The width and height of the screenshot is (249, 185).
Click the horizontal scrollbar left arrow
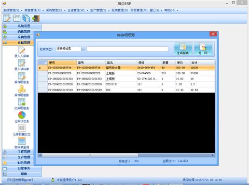[40, 155]
